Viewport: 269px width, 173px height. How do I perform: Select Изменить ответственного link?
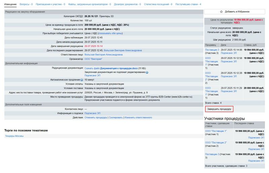tap(138, 118)
